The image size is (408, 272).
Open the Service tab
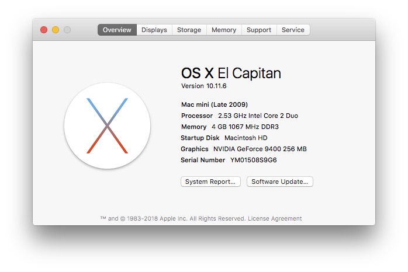[293, 30]
